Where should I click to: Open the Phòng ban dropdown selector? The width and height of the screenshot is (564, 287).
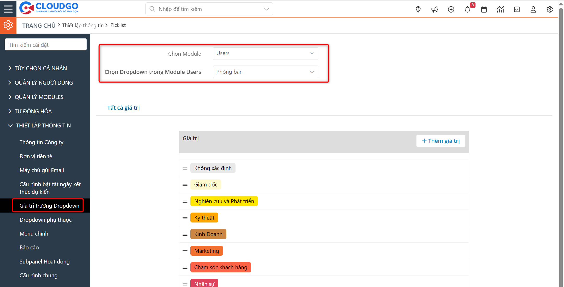tap(265, 72)
